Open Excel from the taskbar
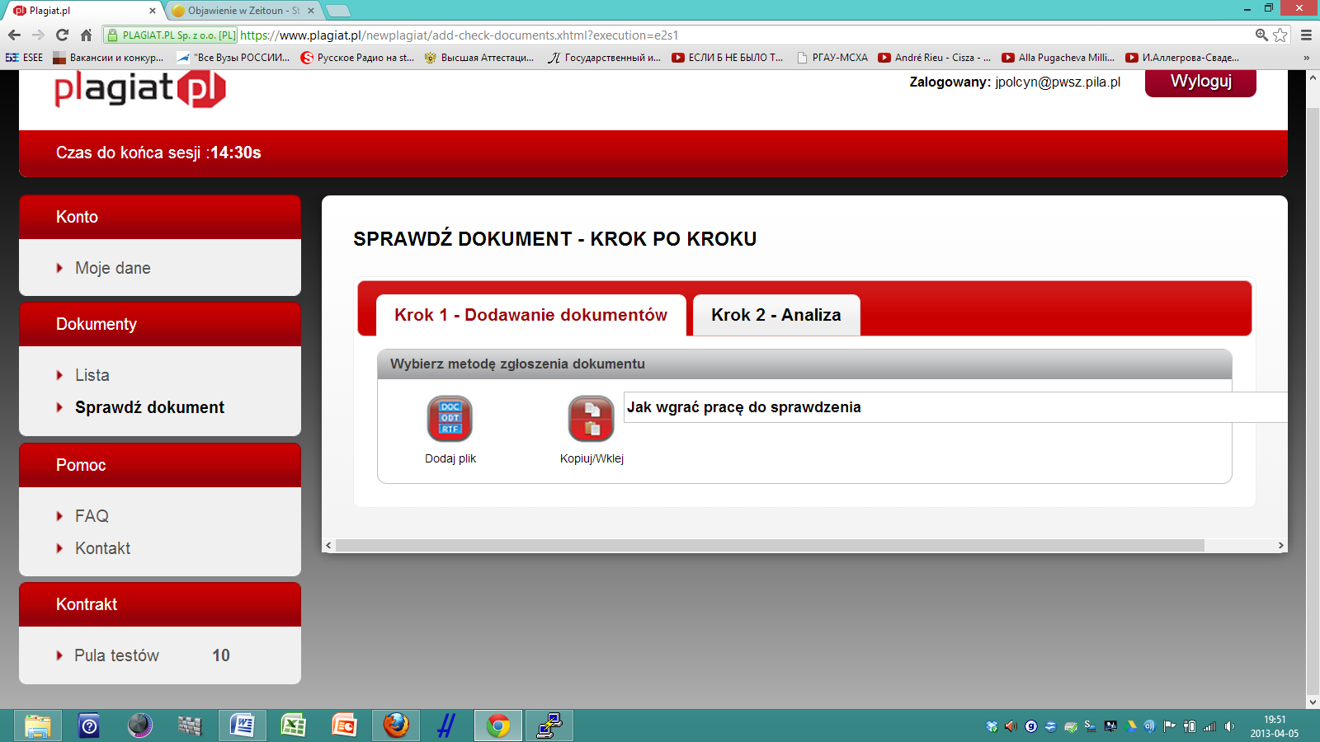Viewport: 1320px width, 742px height. (293, 726)
